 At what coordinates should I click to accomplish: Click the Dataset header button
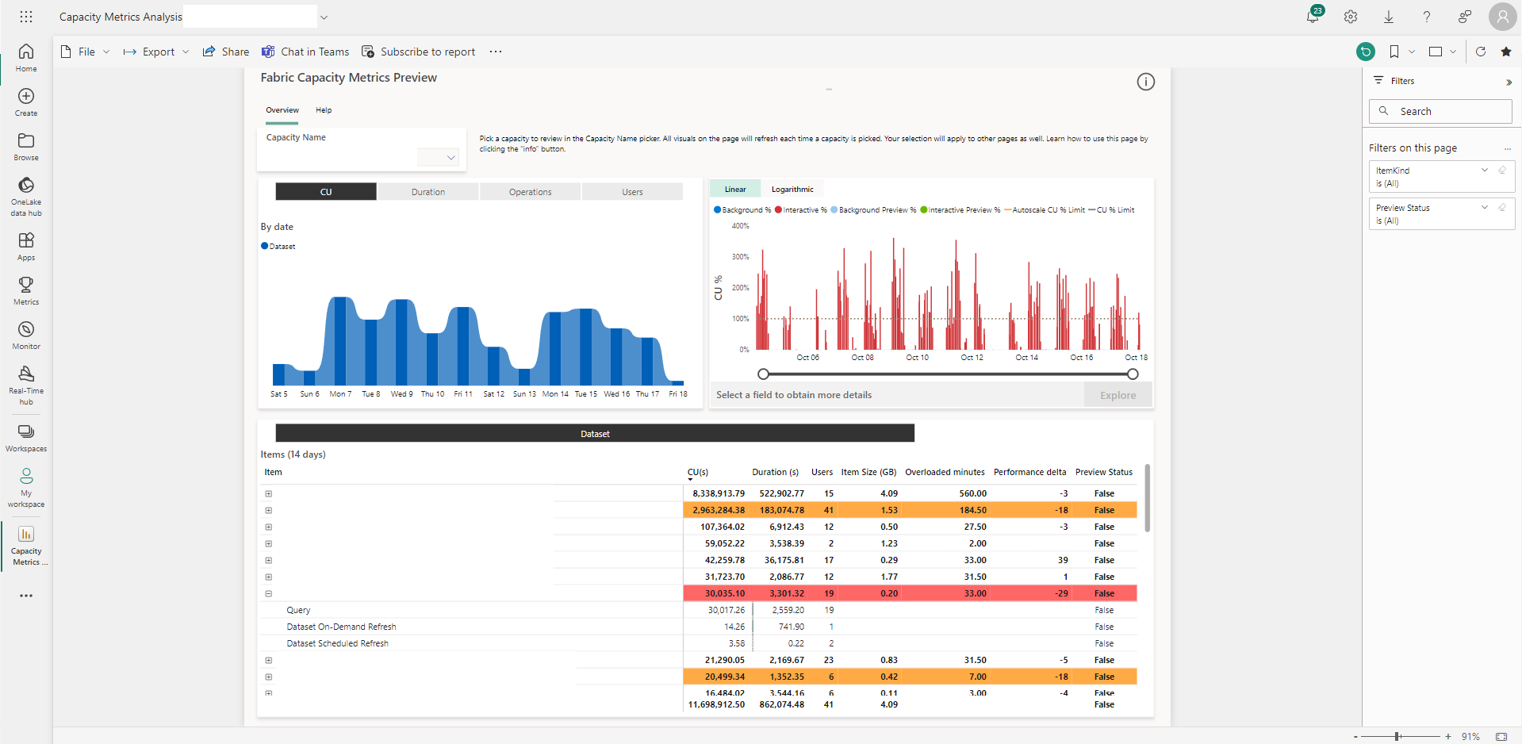(595, 433)
